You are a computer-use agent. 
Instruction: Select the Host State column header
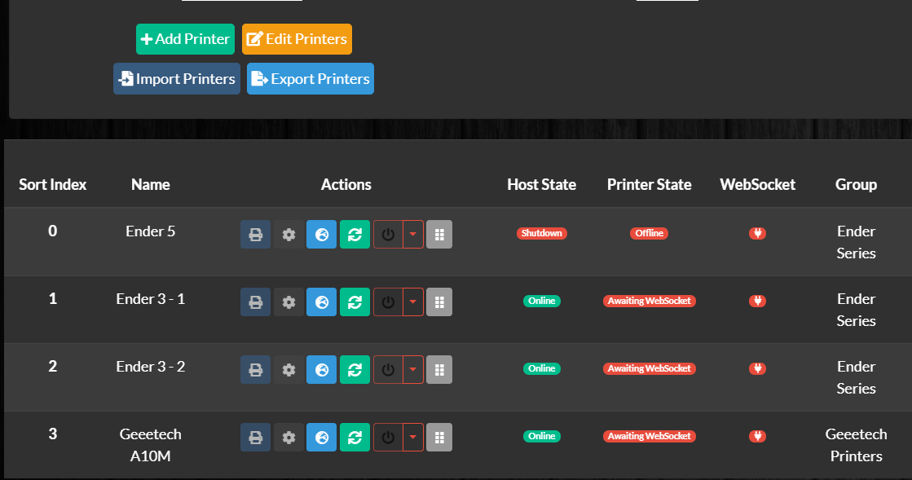click(541, 184)
